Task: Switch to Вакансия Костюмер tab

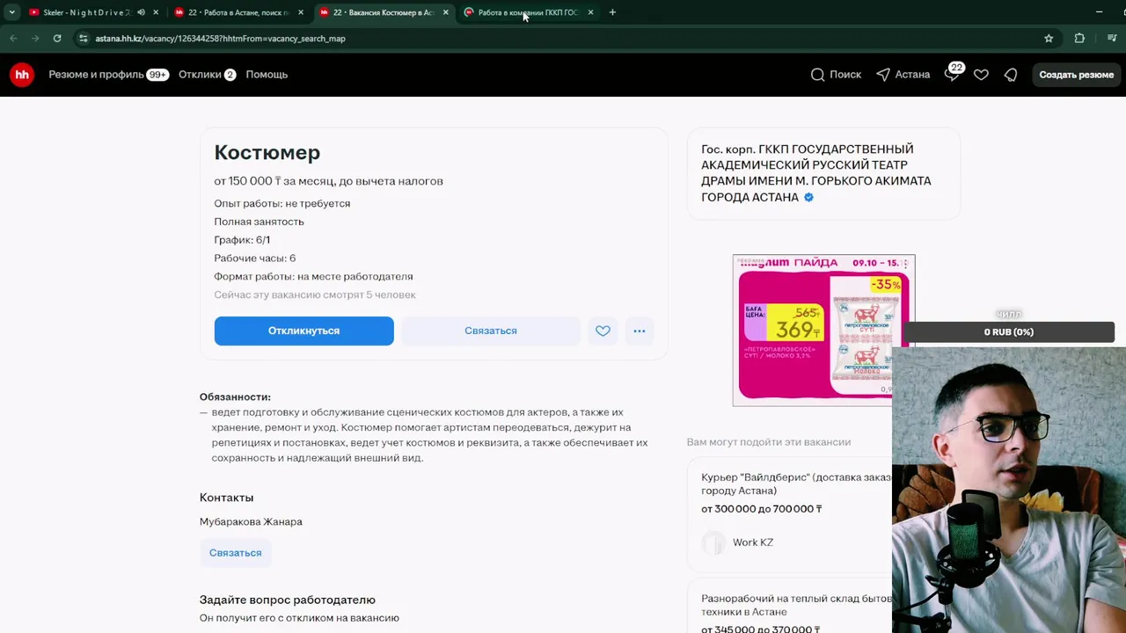Action: tap(383, 12)
